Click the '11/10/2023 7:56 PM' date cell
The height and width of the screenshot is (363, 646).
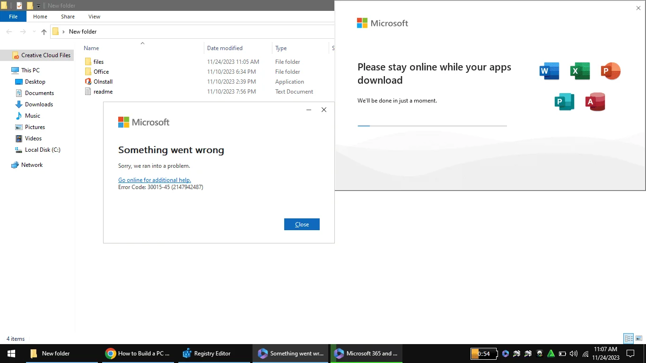pyautogui.click(x=232, y=92)
